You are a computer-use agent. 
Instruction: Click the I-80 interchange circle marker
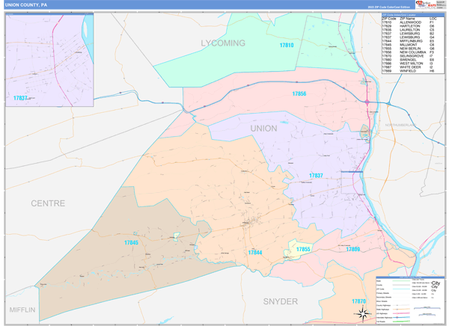(x=367, y=102)
